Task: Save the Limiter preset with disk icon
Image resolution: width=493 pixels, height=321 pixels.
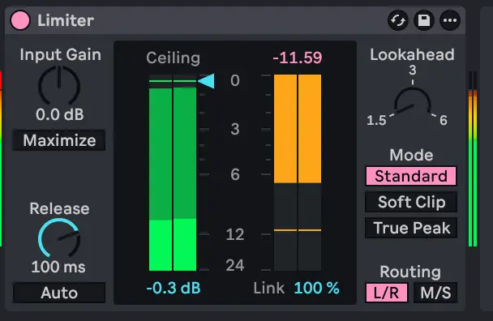Action: click(x=424, y=21)
